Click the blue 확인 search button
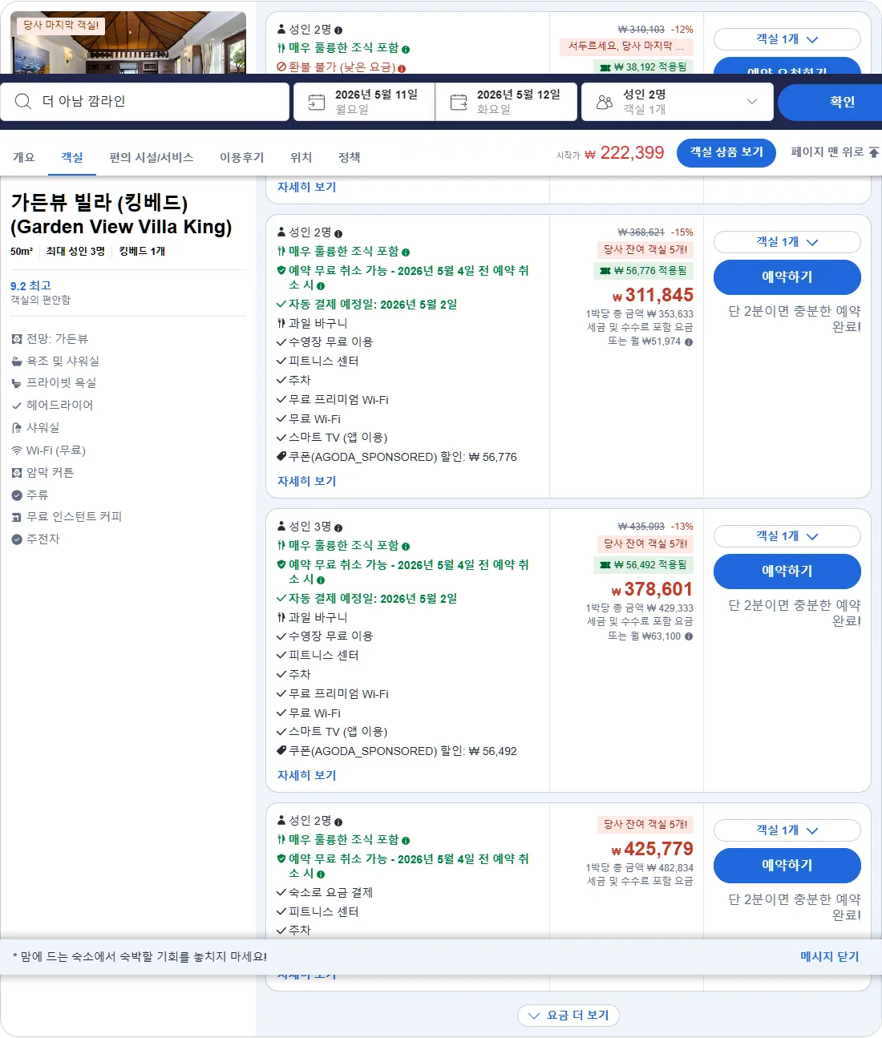882x1038 pixels. [x=831, y=102]
